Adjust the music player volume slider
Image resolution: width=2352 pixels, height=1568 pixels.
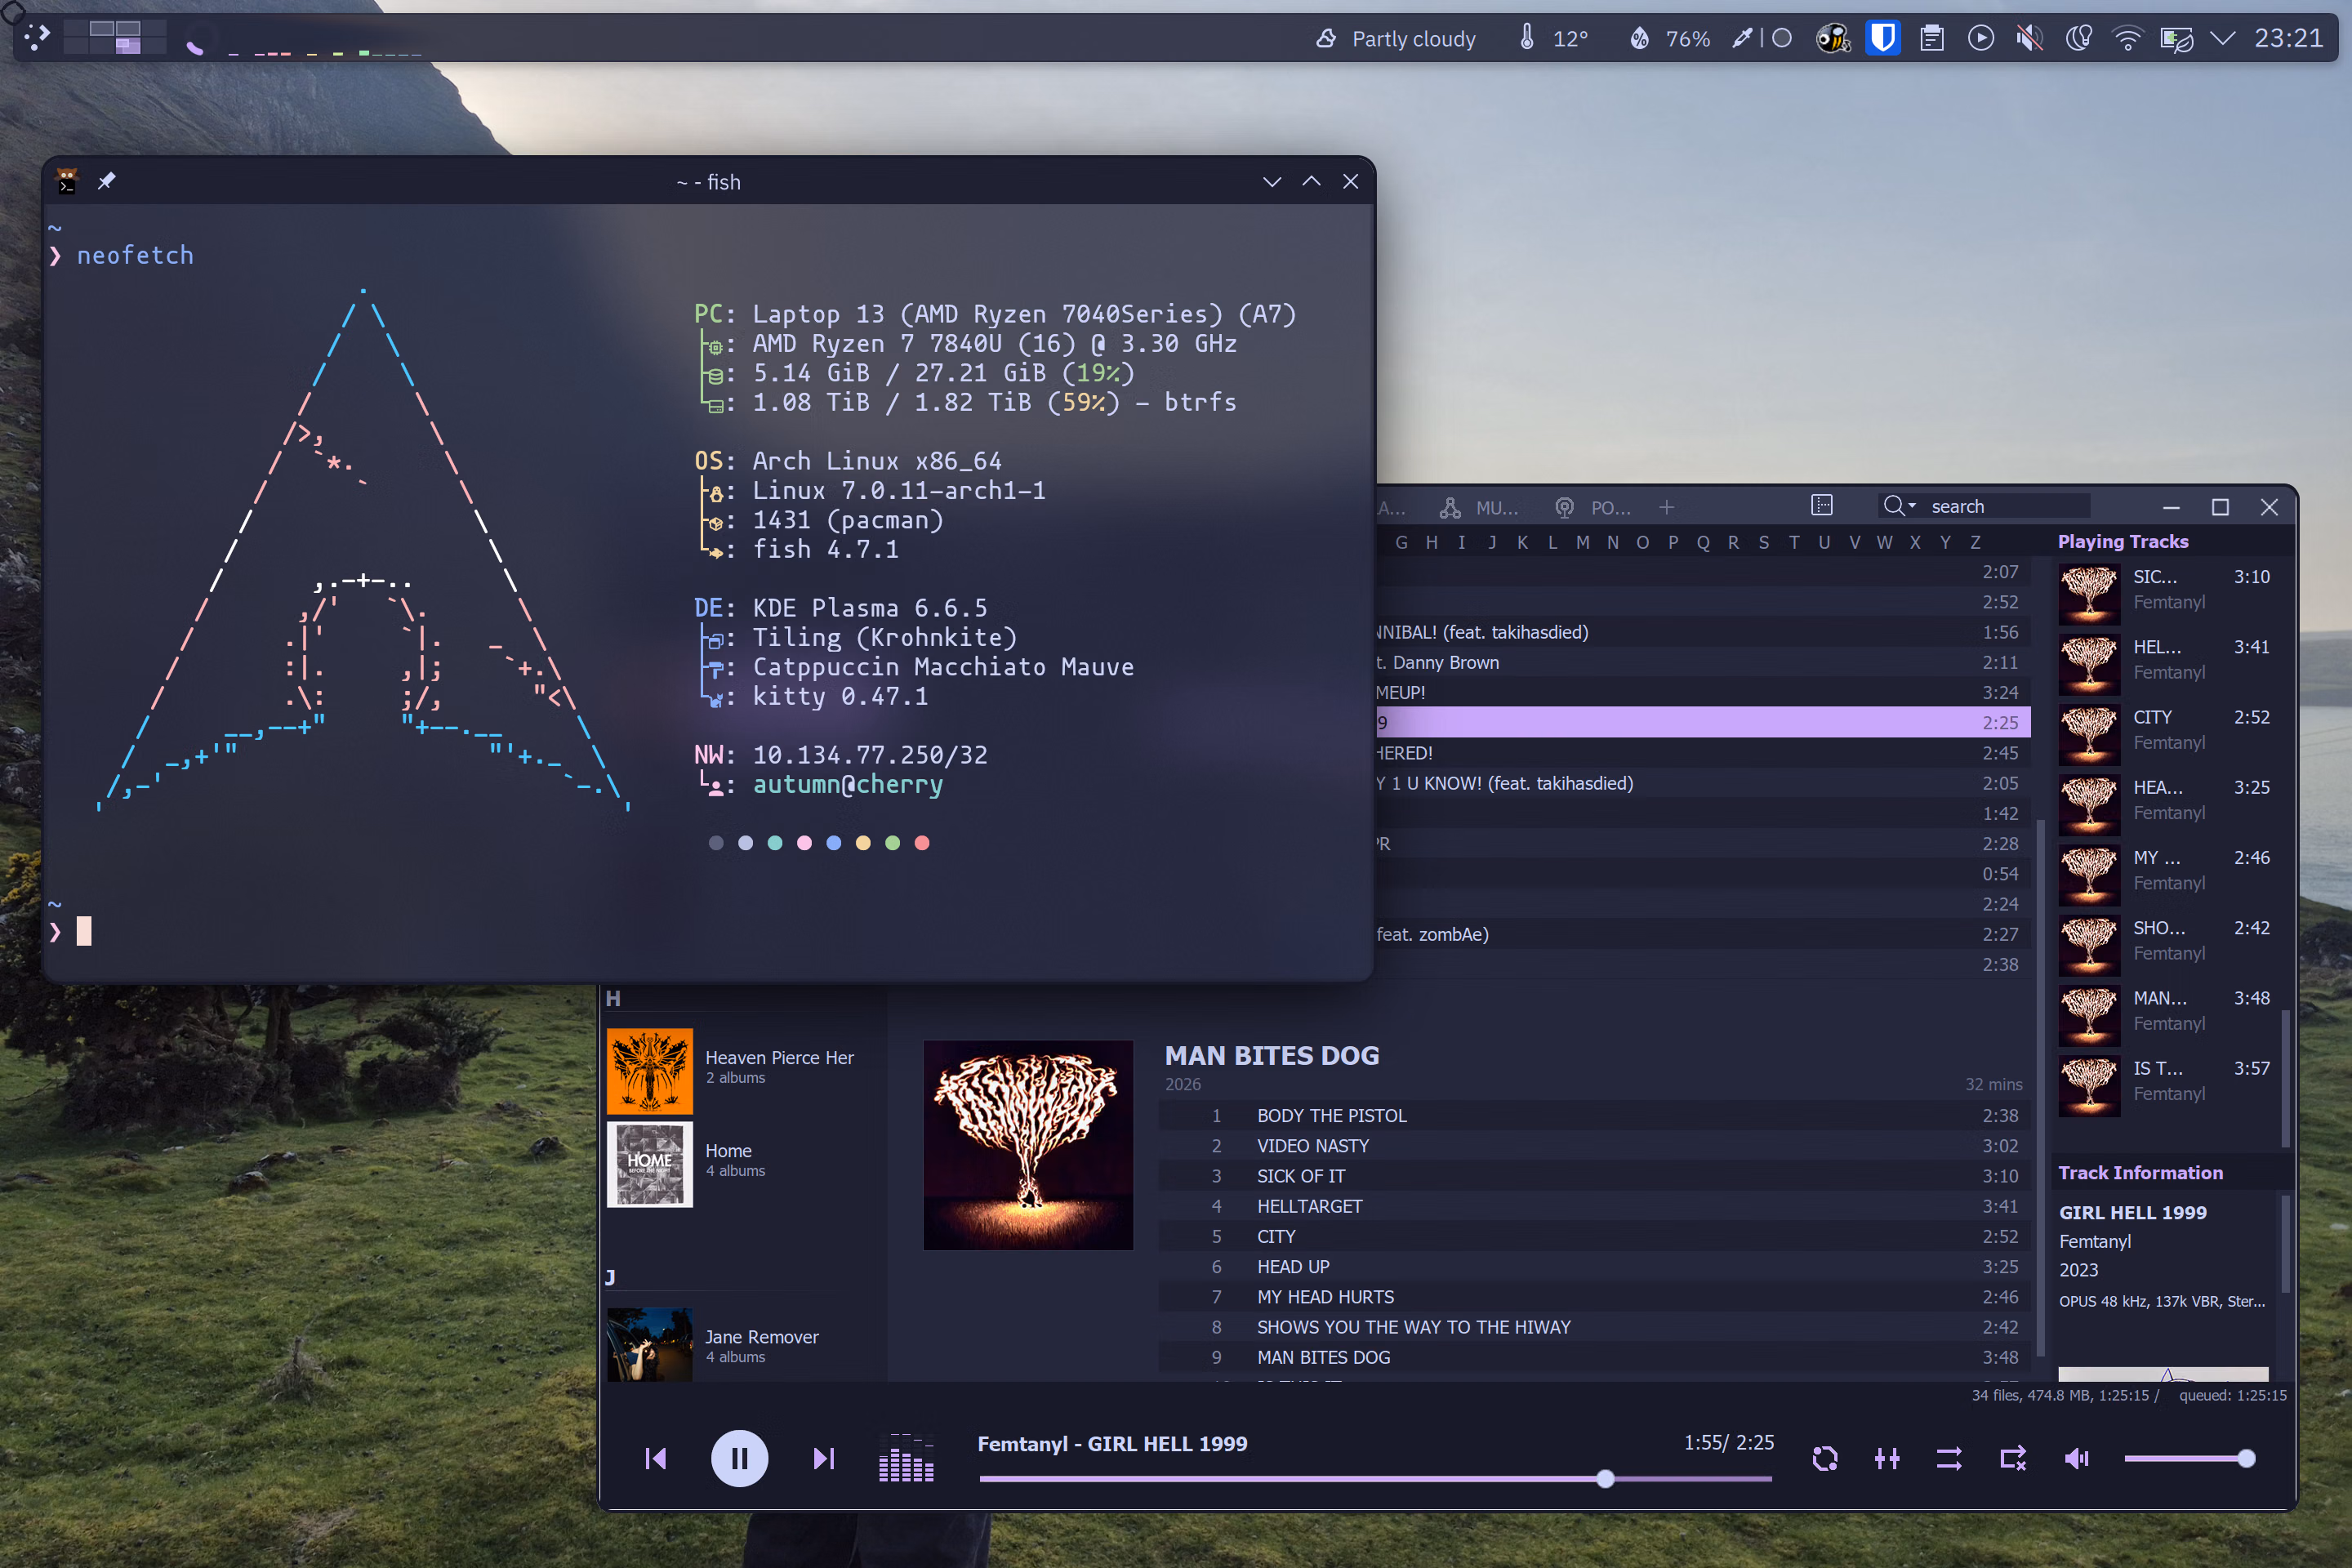(x=2189, y=1459)
